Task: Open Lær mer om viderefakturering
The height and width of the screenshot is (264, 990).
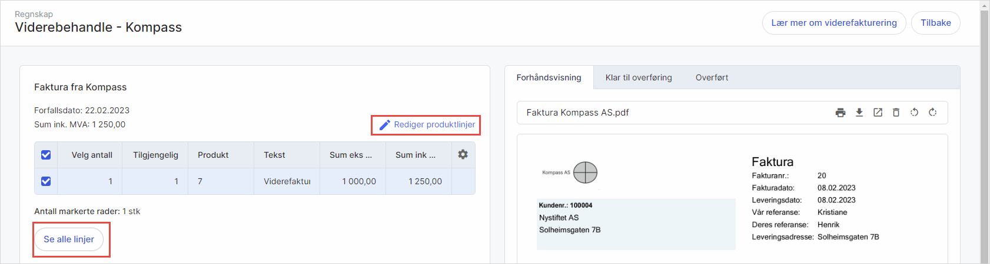Action: point(833,23)
